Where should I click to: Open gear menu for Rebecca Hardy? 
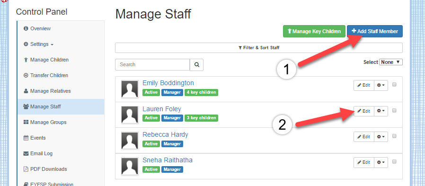click(381, 137)
